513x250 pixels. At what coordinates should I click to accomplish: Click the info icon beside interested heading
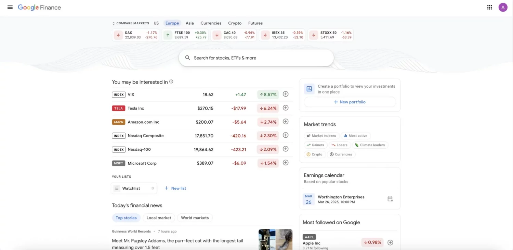coord(171,82)
